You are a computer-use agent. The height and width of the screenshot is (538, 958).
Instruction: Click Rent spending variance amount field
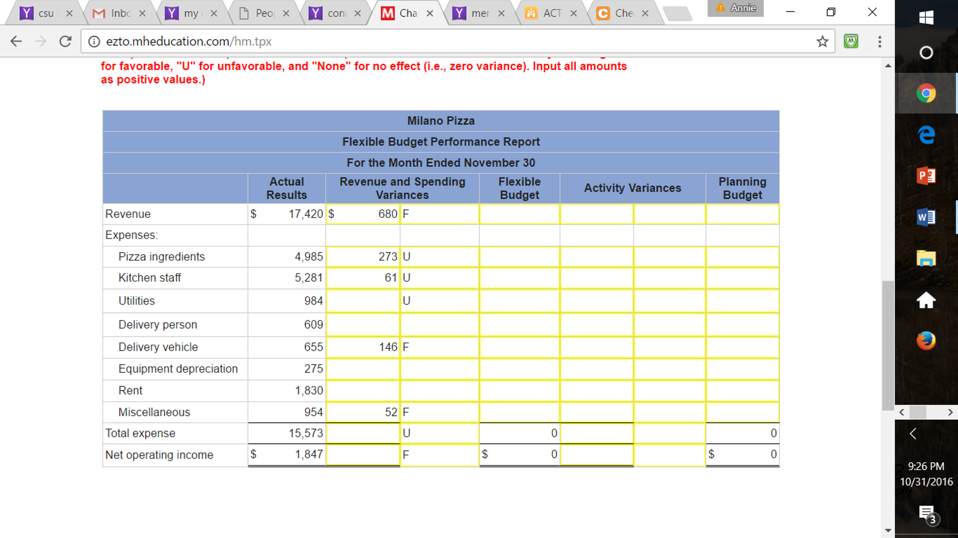[363, 390]
